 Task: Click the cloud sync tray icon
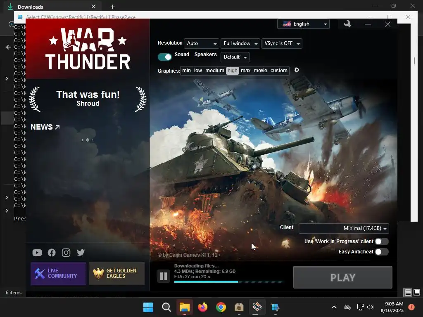tap(347, 307)
